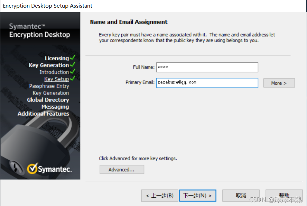Screen dimensions: 307x206
Task: Expand more email fields with More >
Action: point(279,83)
